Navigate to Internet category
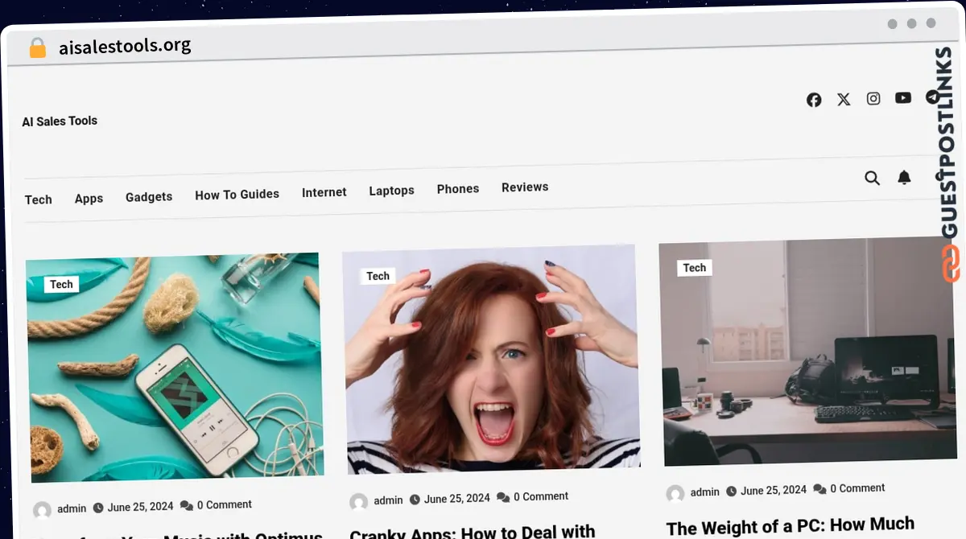 tap(324, 192)
